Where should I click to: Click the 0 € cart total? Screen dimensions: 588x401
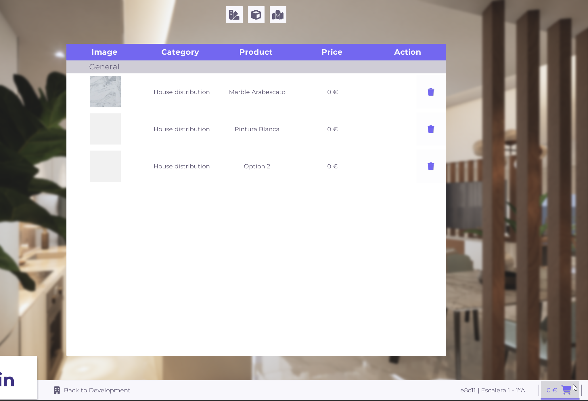[x=551, y=390]
